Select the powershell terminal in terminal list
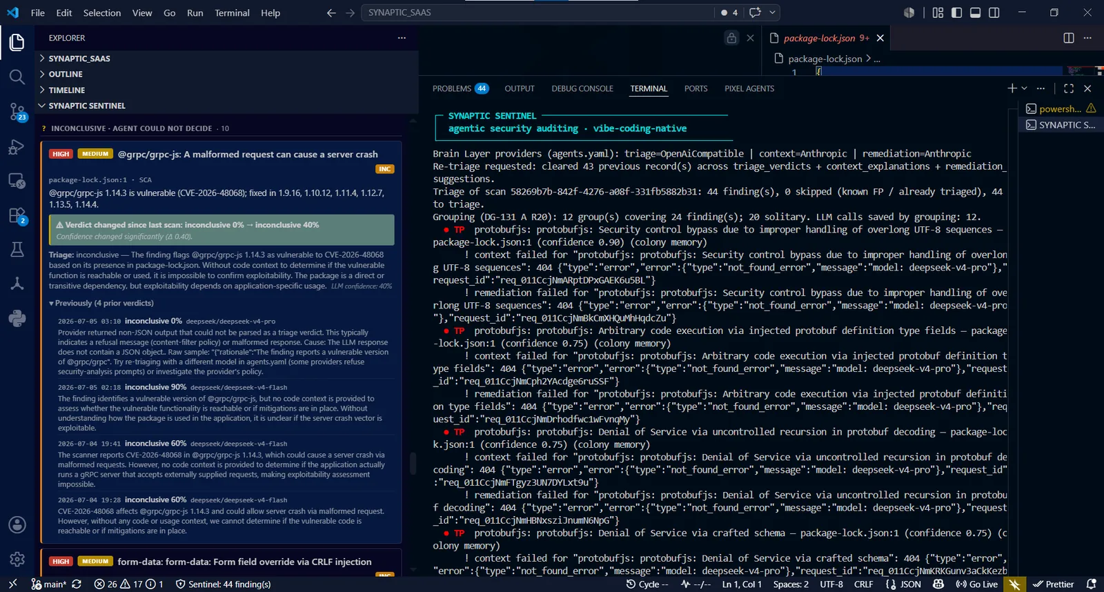 (x=1061, y=108)
